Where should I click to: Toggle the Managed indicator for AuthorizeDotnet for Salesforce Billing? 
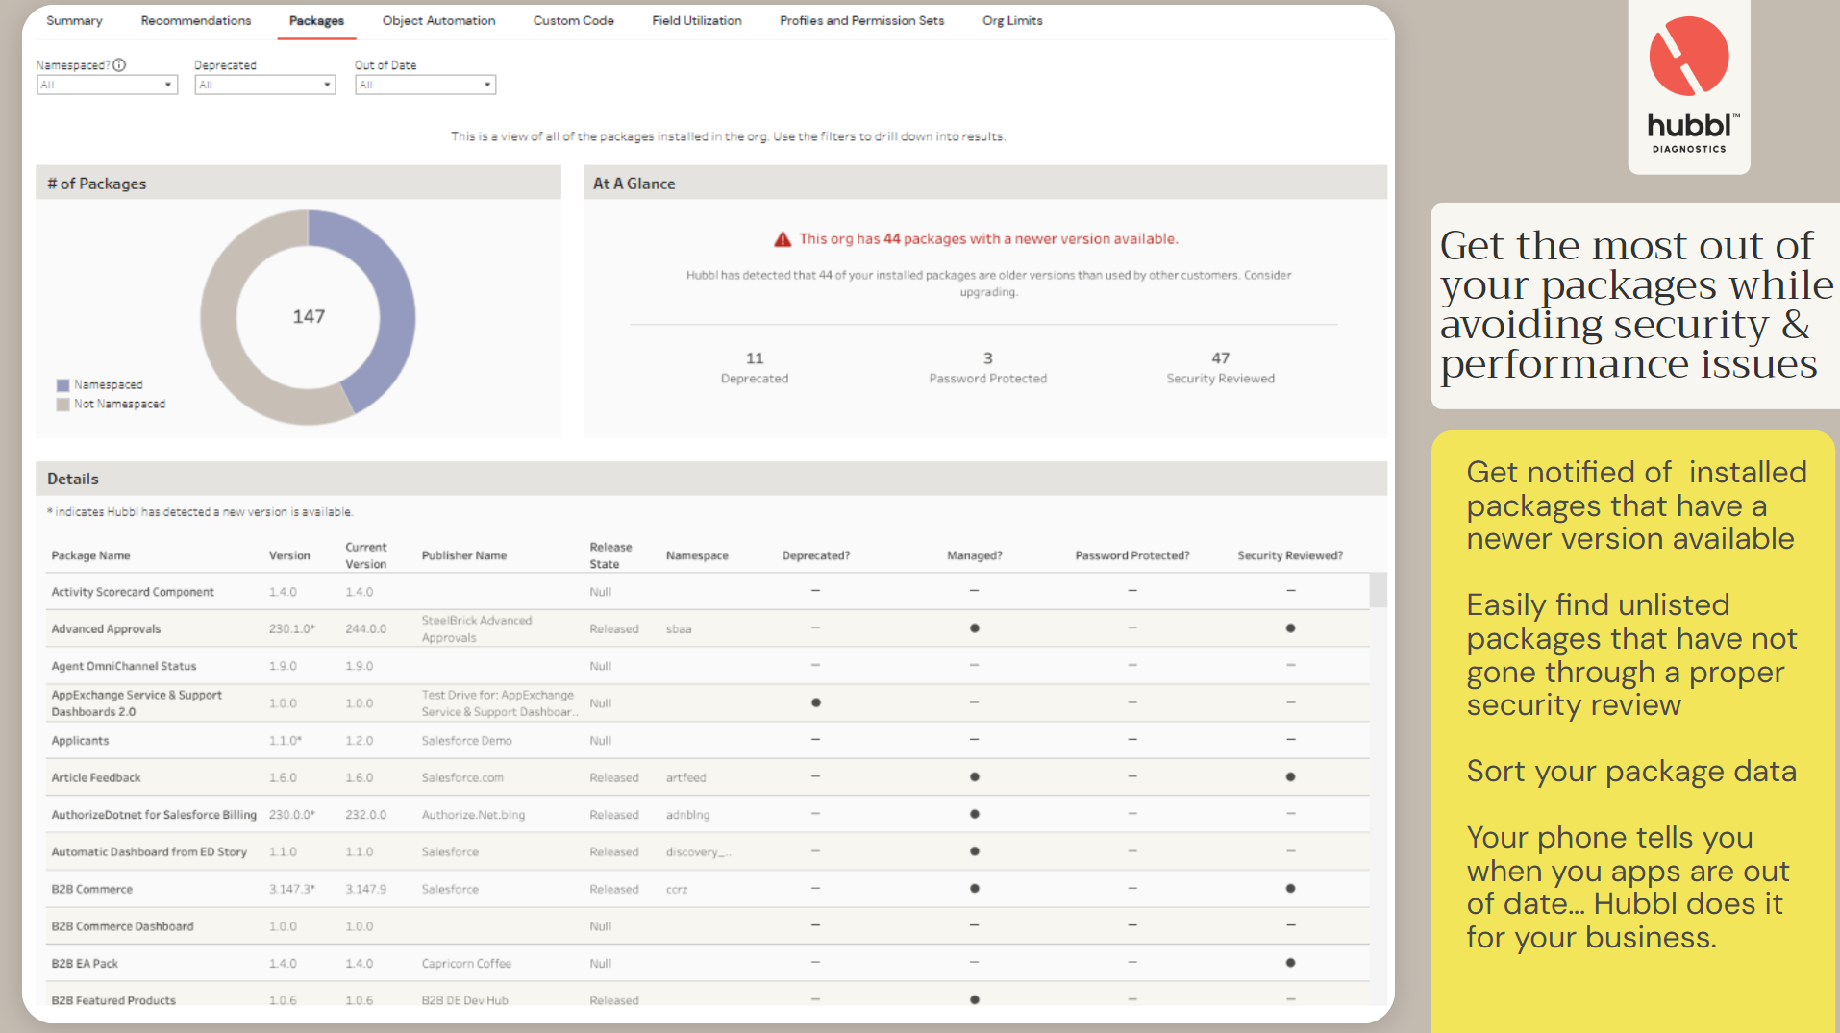(x=974, y=813)
